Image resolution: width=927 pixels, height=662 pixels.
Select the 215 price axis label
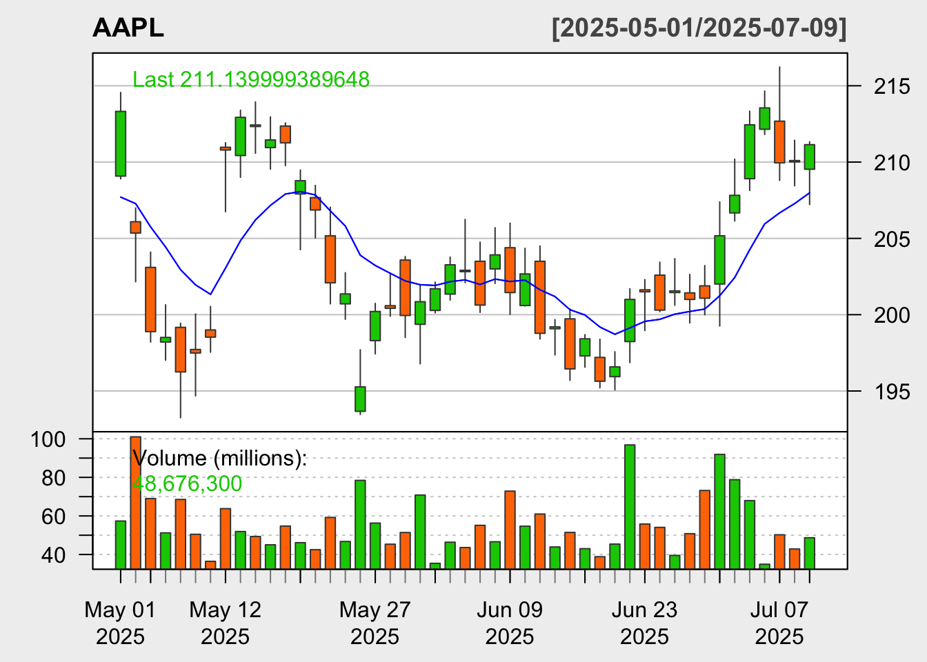(892, 87)
